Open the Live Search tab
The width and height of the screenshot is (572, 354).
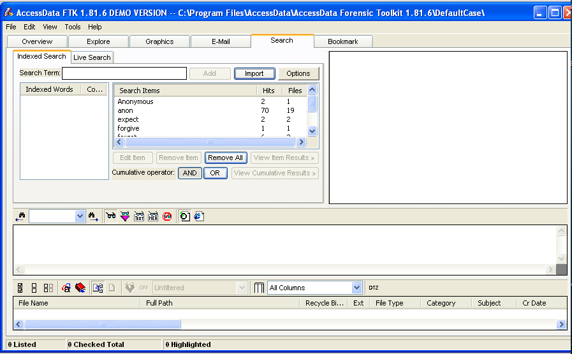coord(92,57)
